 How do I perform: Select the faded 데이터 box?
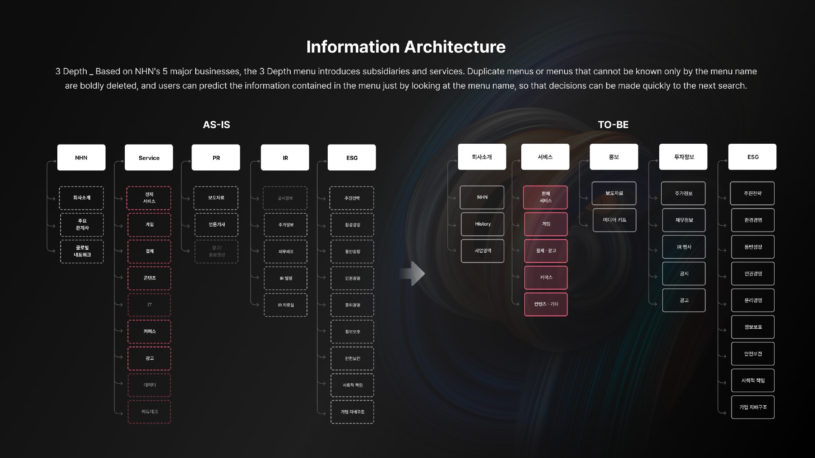149,385
